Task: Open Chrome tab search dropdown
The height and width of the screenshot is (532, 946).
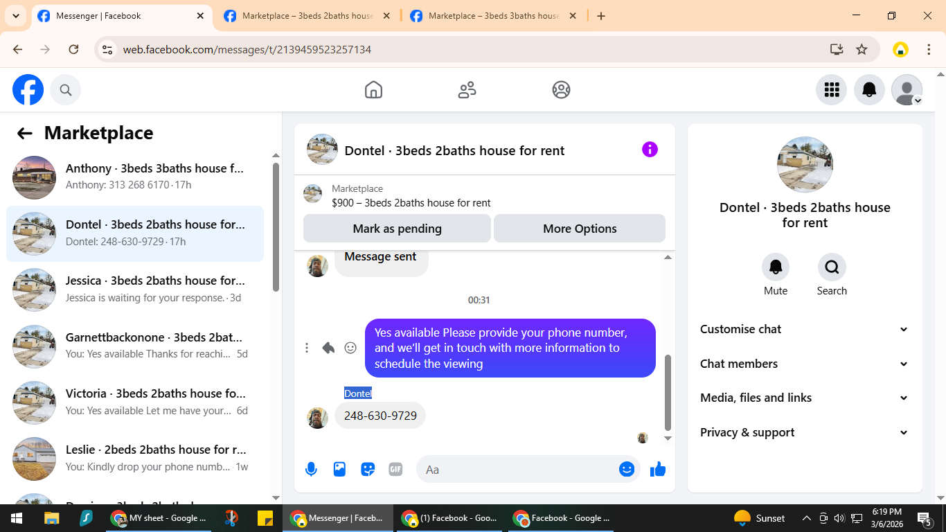Action: (x=15, y=16)
